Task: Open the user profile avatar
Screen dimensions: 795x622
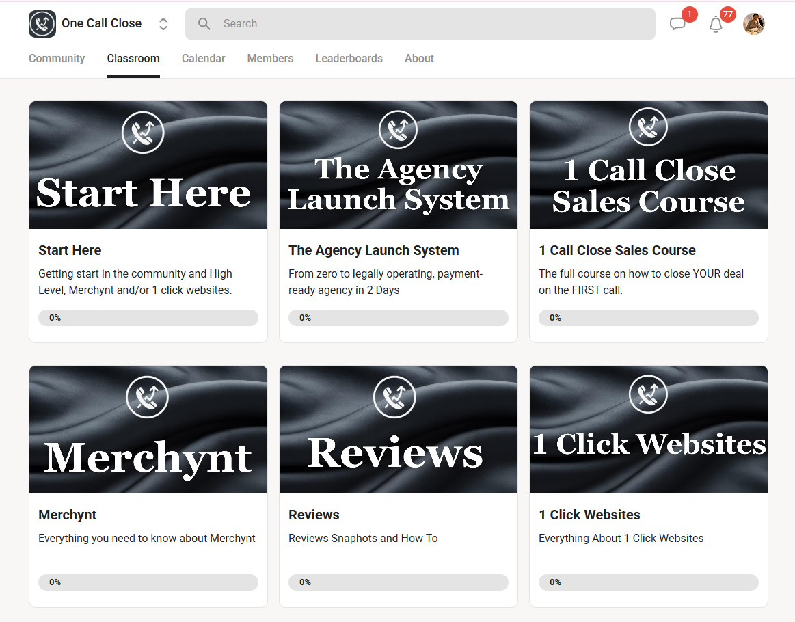Action: point(754,24)
